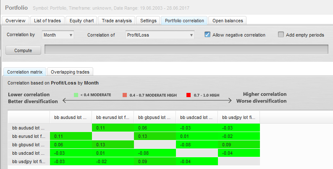Open the Overview tab

(x=16, y=20)
